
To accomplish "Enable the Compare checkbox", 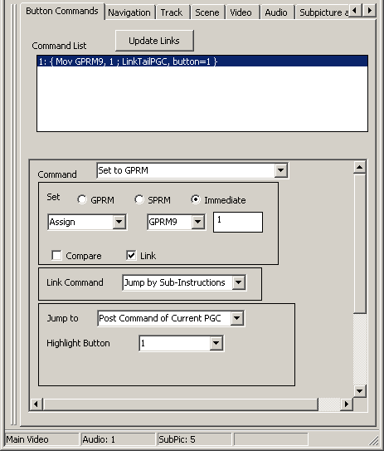I will click(56, 256).
